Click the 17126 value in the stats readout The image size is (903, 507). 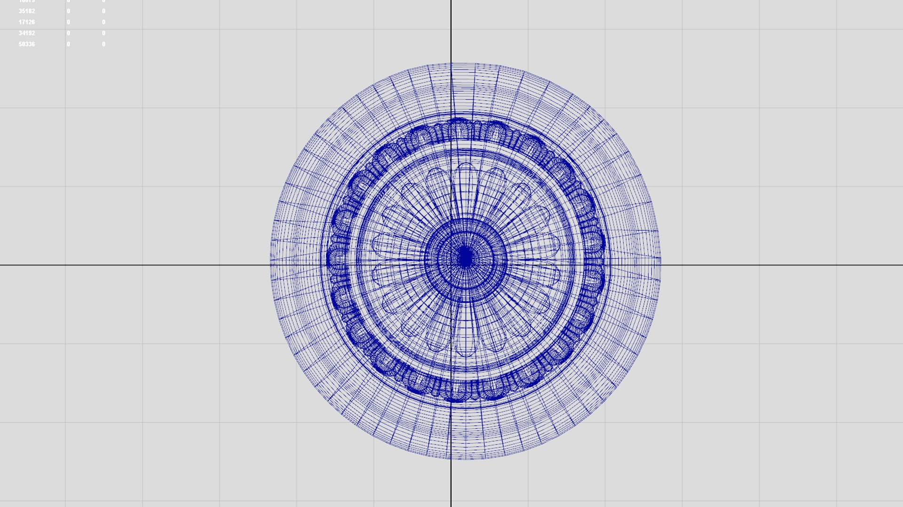tap(27, 22)
